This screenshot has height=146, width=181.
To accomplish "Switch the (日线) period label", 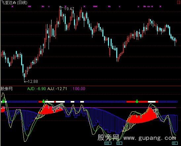I will [22, 3].
